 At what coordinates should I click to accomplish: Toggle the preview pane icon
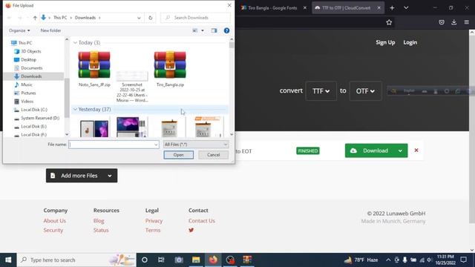click(x=214, y=30)
